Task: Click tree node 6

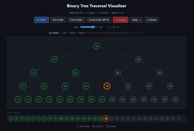Action: [x=44, y=86]
